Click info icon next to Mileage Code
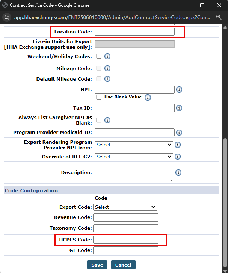This screenshot has width=228, height=273. (107, 68)
